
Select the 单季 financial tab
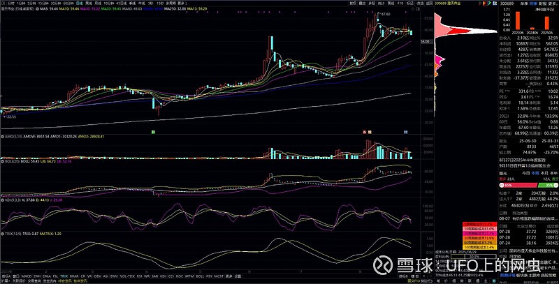tap(523, 3)
